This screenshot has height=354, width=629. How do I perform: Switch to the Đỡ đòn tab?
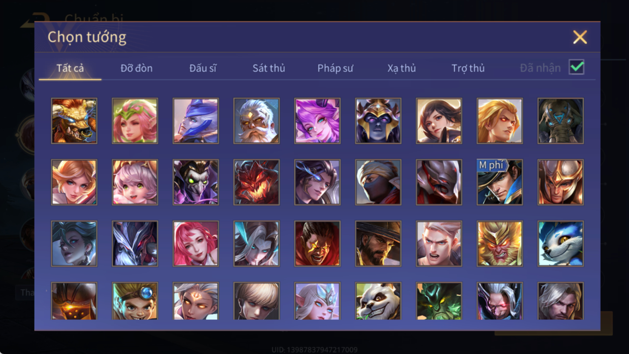click(136, 68)
